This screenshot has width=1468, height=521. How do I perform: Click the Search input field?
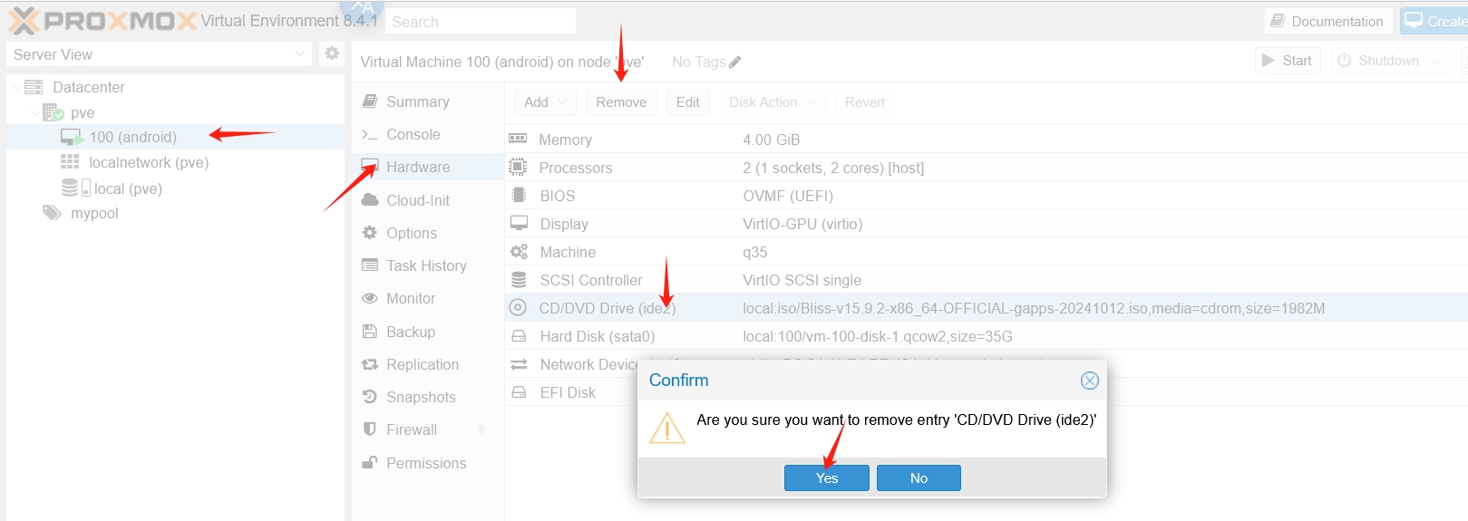coord(481,22)
